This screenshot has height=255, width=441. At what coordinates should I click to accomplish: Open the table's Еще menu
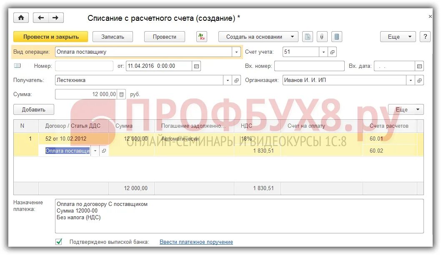406,109
